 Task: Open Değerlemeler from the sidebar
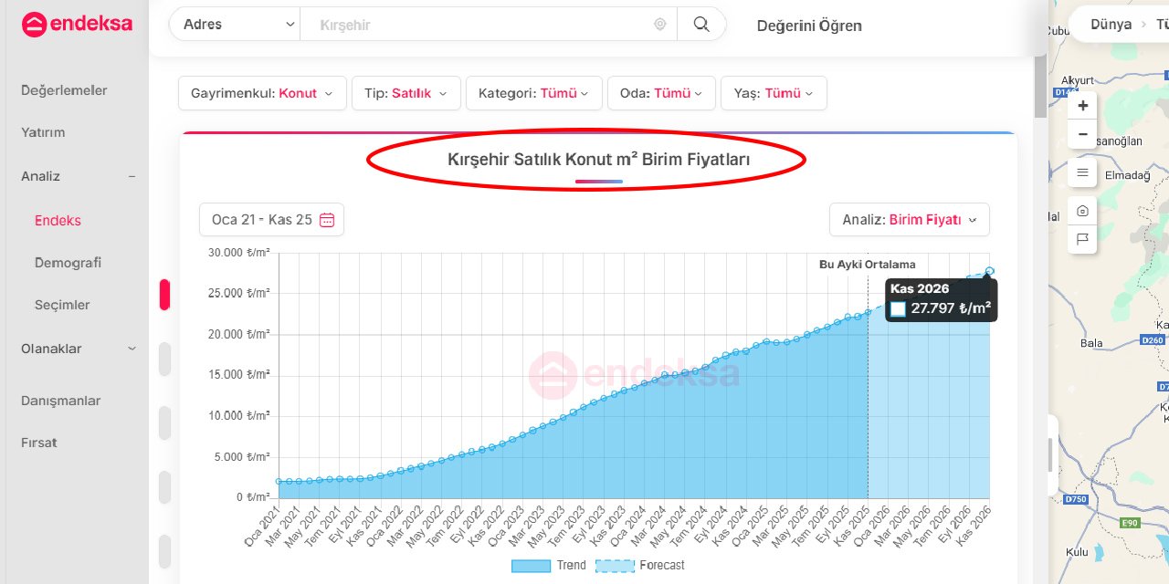pos(64,90)
